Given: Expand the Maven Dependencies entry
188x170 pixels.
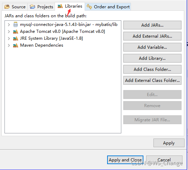Looking at the screenshot, I should coord(9,46).
